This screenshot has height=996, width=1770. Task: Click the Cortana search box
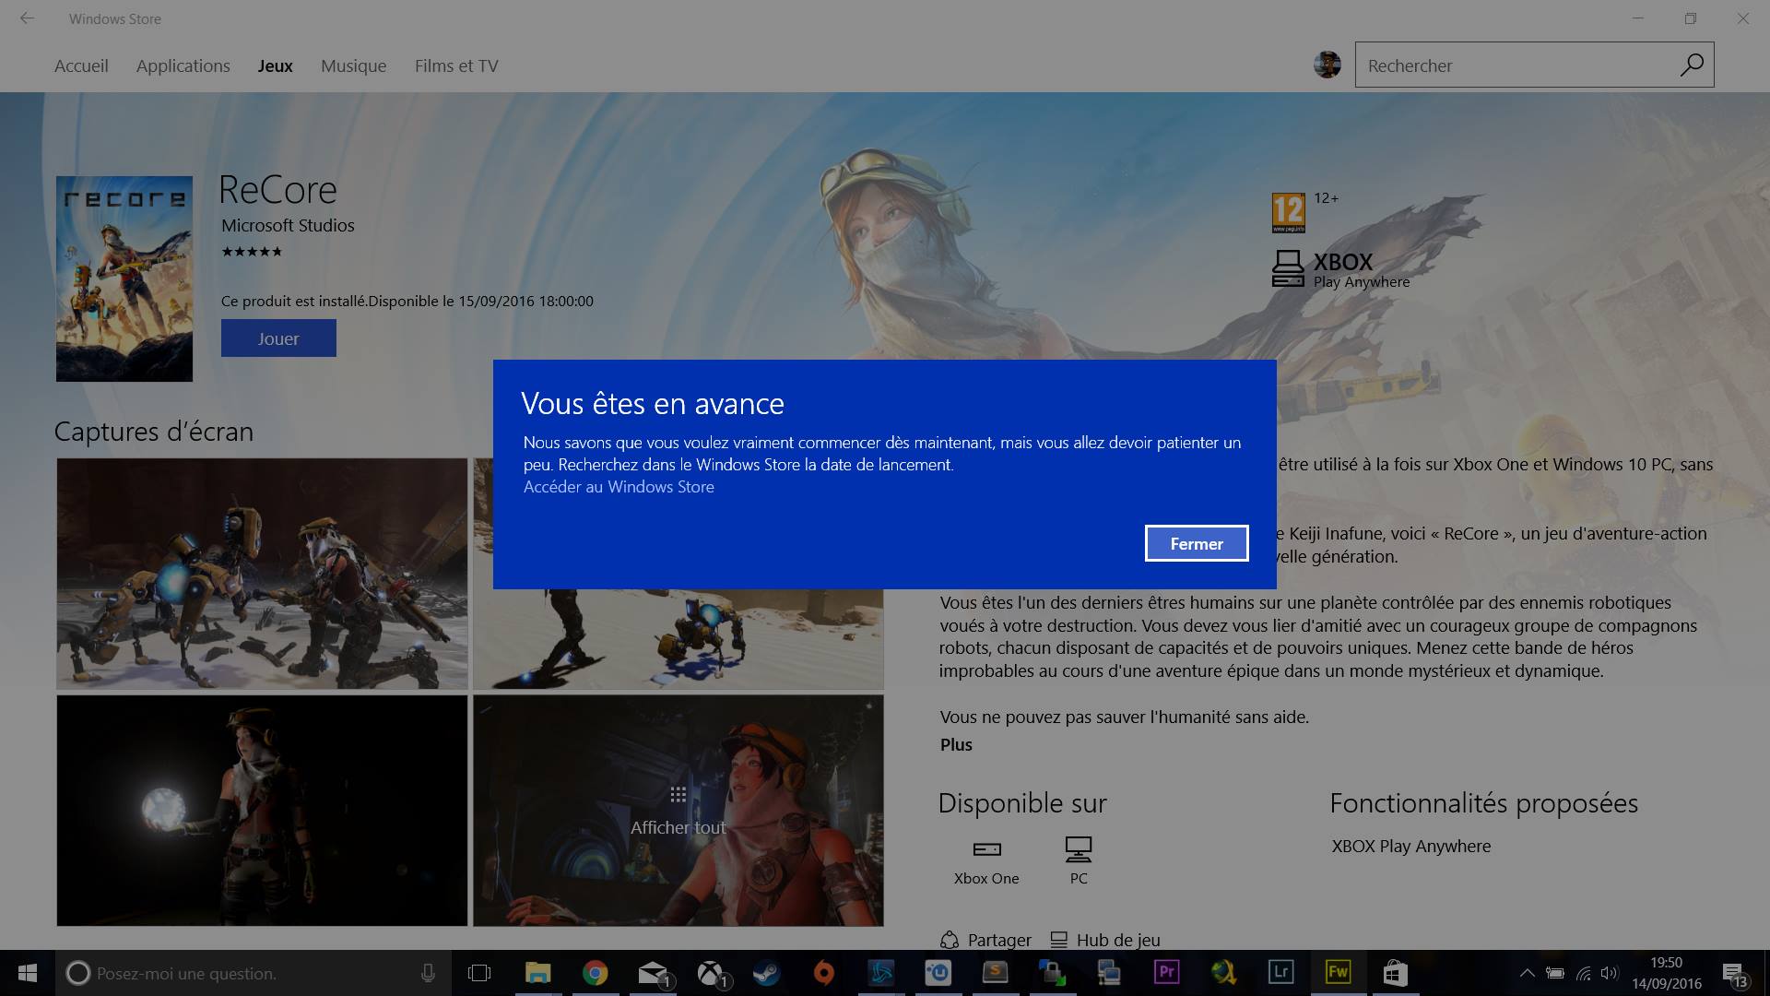(x=254, y=973)
